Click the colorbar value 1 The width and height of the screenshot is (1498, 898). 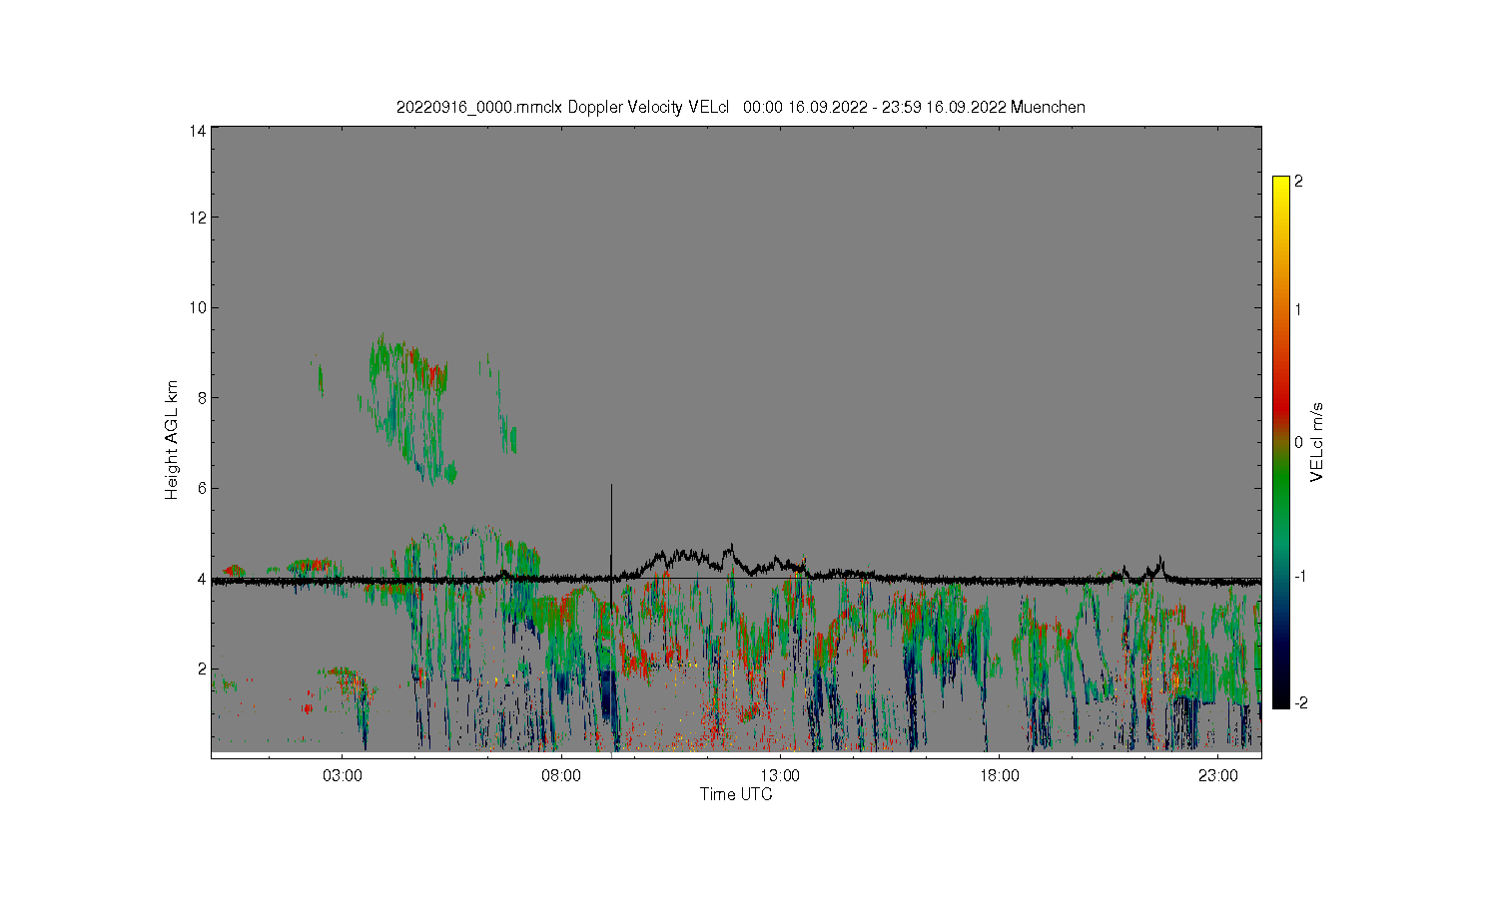(x=1299, y=309)
